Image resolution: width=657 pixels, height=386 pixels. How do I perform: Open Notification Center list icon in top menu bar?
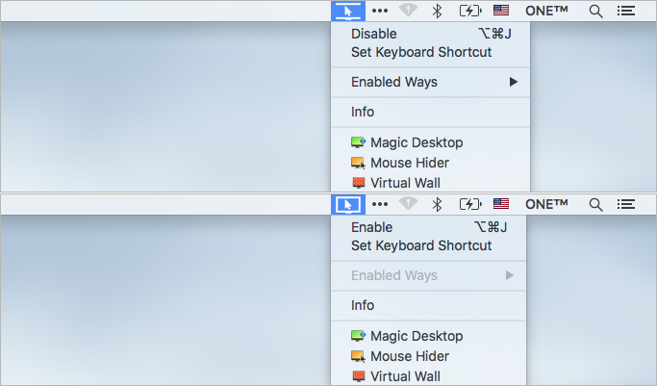click(626, 11)
